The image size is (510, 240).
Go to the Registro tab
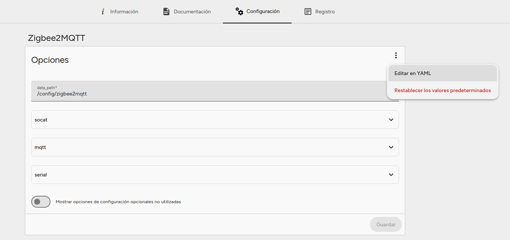click(325, 12)
